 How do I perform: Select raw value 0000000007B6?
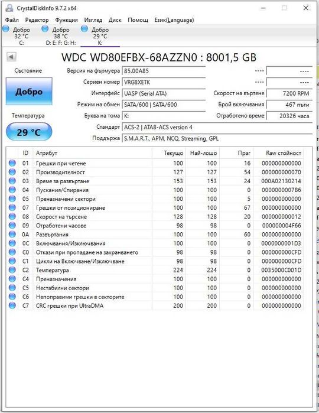click(281, 190)
